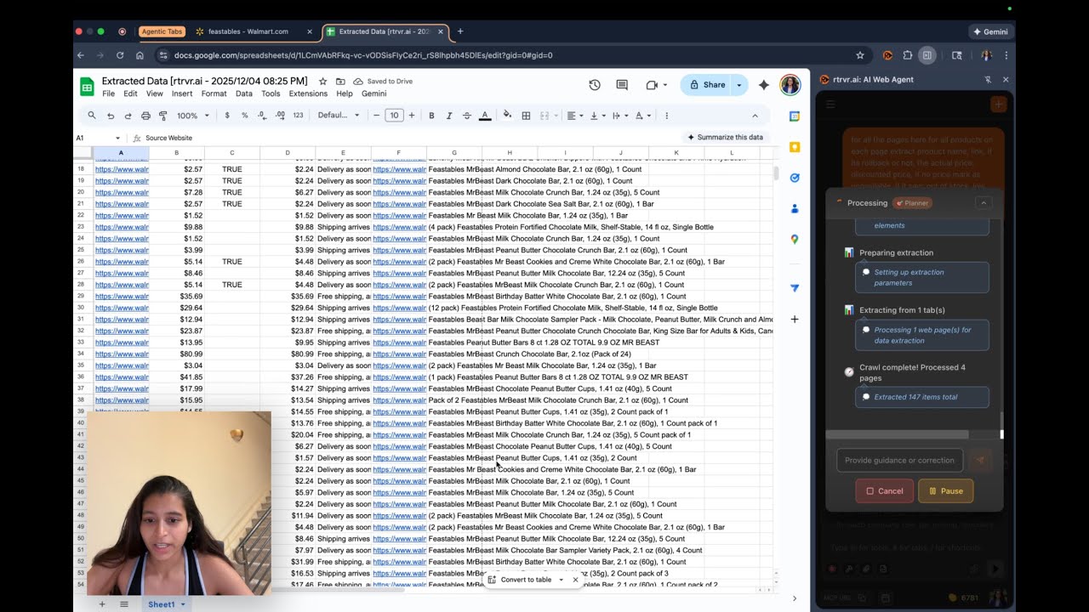Open the browser extensions menu
This screenshot has width=1089, height=612.
coord(907,55)
